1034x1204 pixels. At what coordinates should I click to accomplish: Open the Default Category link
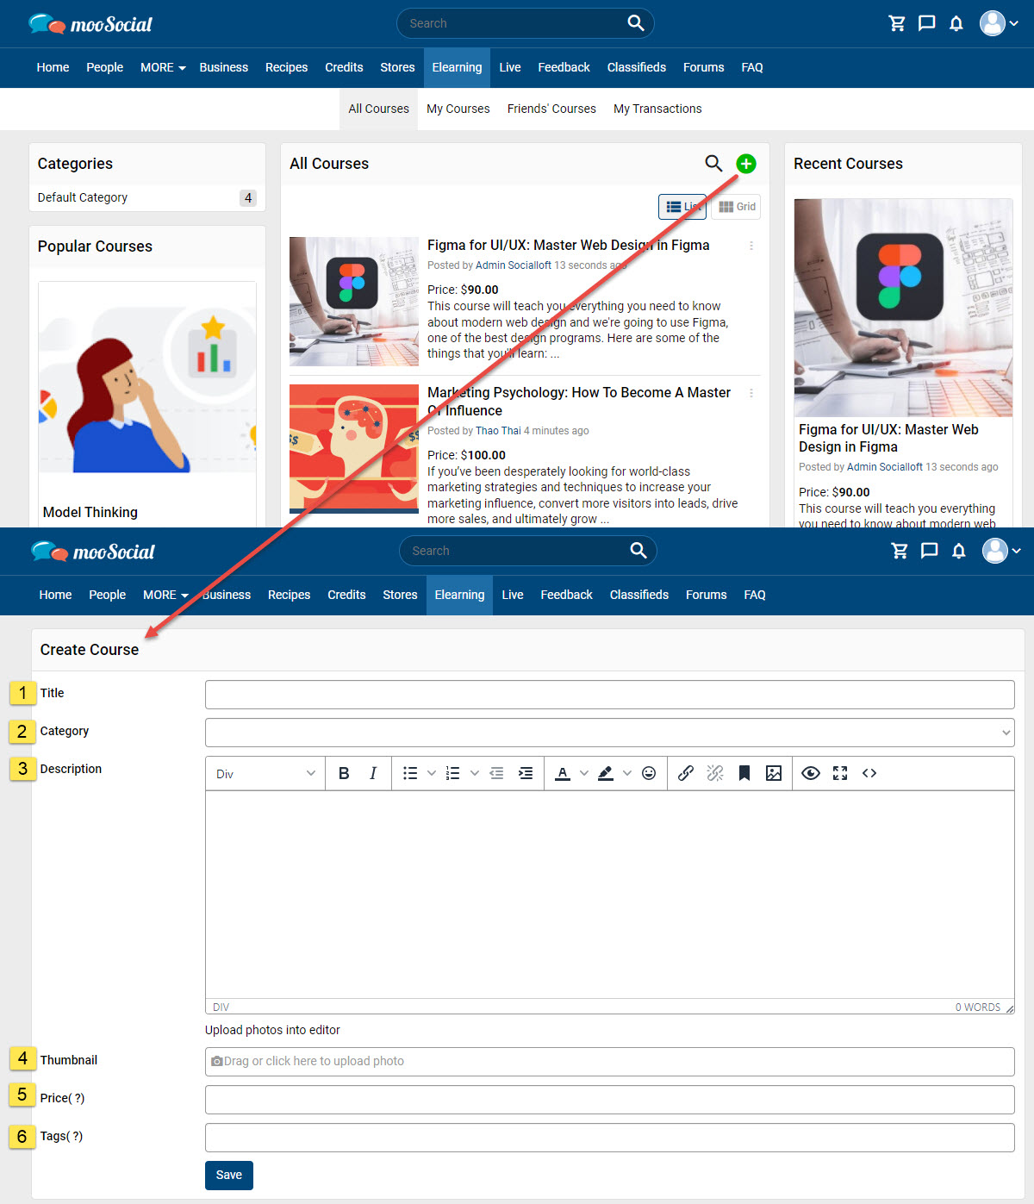83,197
